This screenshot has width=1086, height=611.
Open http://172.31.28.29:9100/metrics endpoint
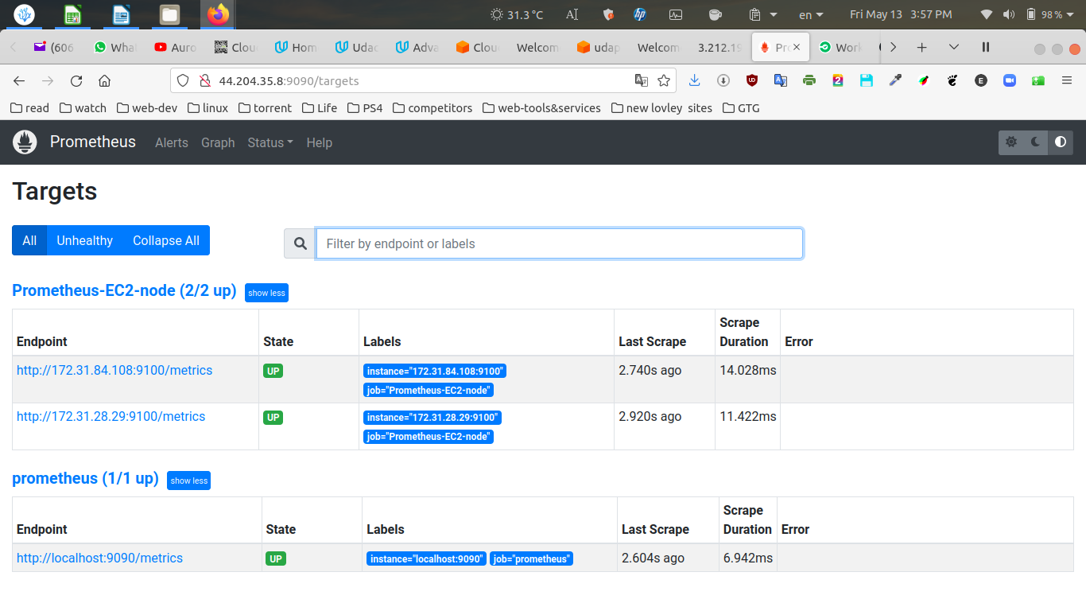tap(111, 416)
